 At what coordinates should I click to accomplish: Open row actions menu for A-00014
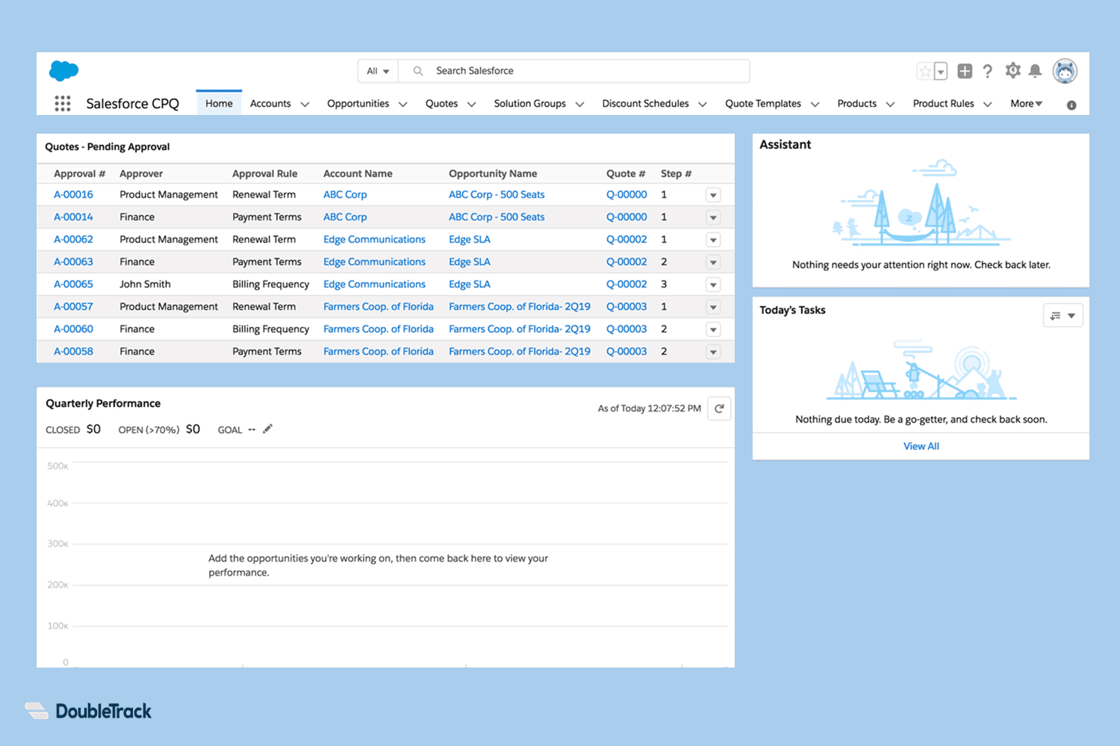tap(713, 217)
